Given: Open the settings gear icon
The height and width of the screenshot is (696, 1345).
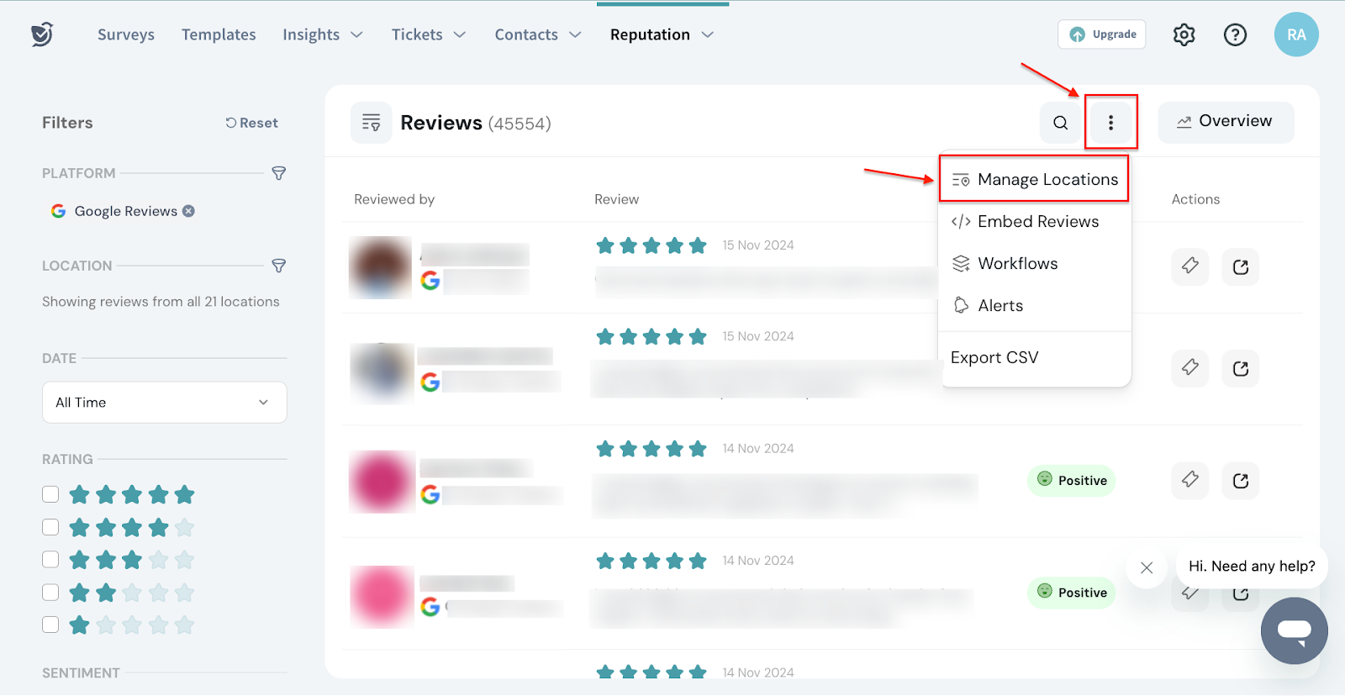Looking at the screenshot, I should (1184, 34).
